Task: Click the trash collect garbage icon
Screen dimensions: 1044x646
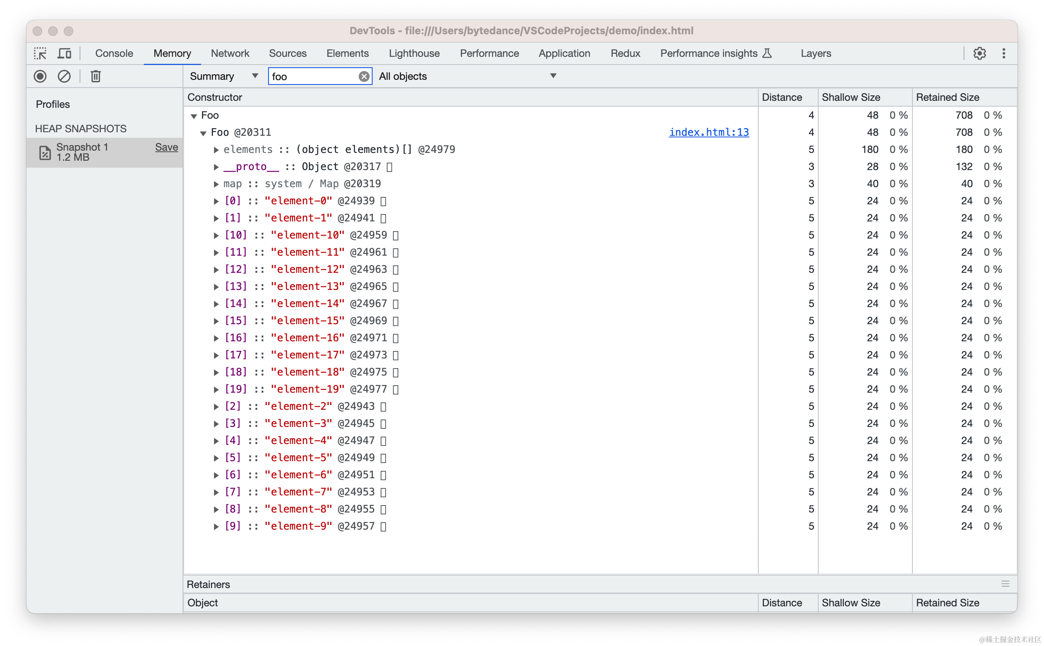Action: [96, 77]
